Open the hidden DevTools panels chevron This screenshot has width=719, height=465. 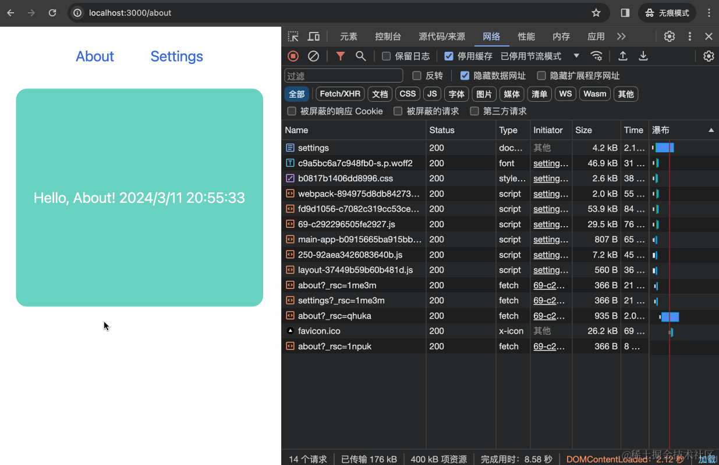click(621, 36)
